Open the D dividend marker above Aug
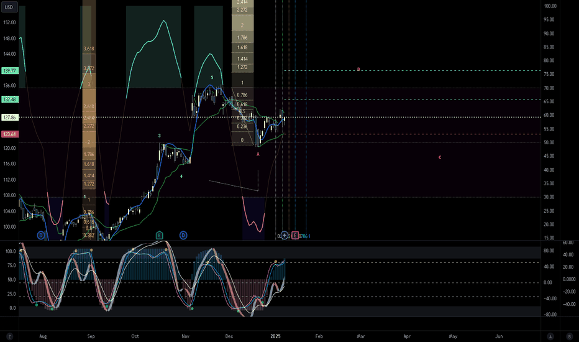Screen dimensions: 579x342 (x=41, y=235)
